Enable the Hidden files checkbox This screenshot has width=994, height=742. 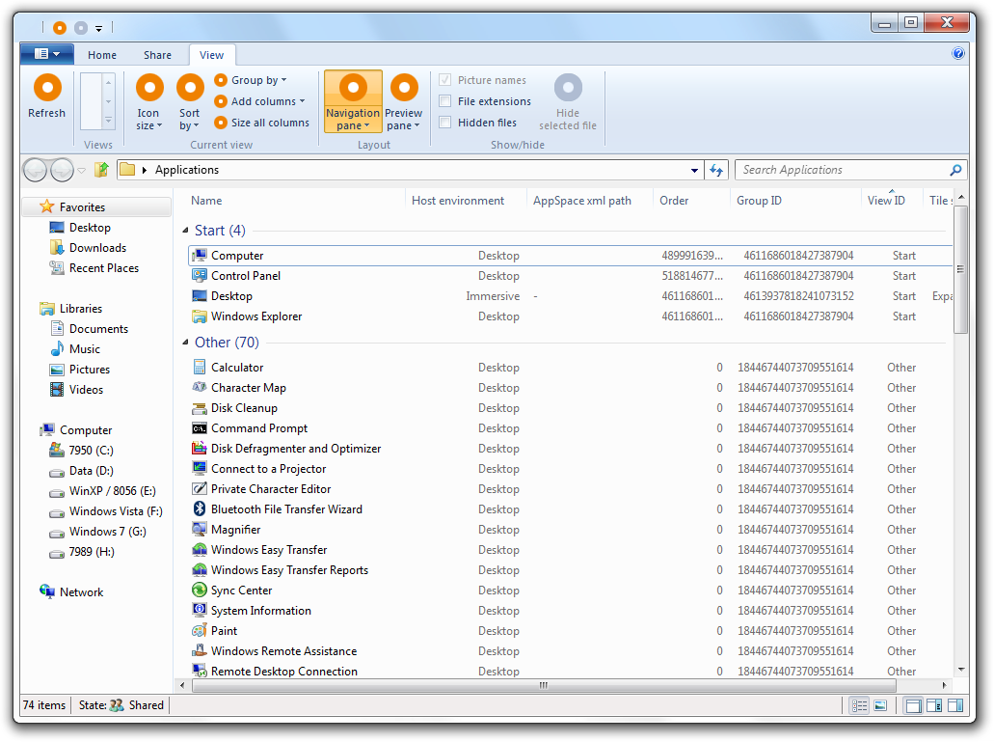click(445, 123)
